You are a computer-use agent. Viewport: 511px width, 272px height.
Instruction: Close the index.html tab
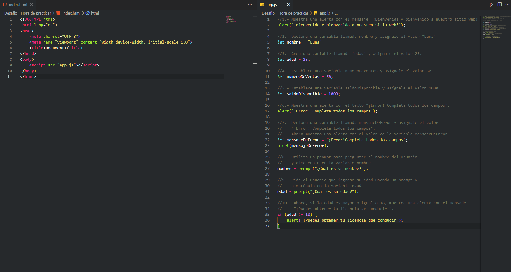click(31, 5)
